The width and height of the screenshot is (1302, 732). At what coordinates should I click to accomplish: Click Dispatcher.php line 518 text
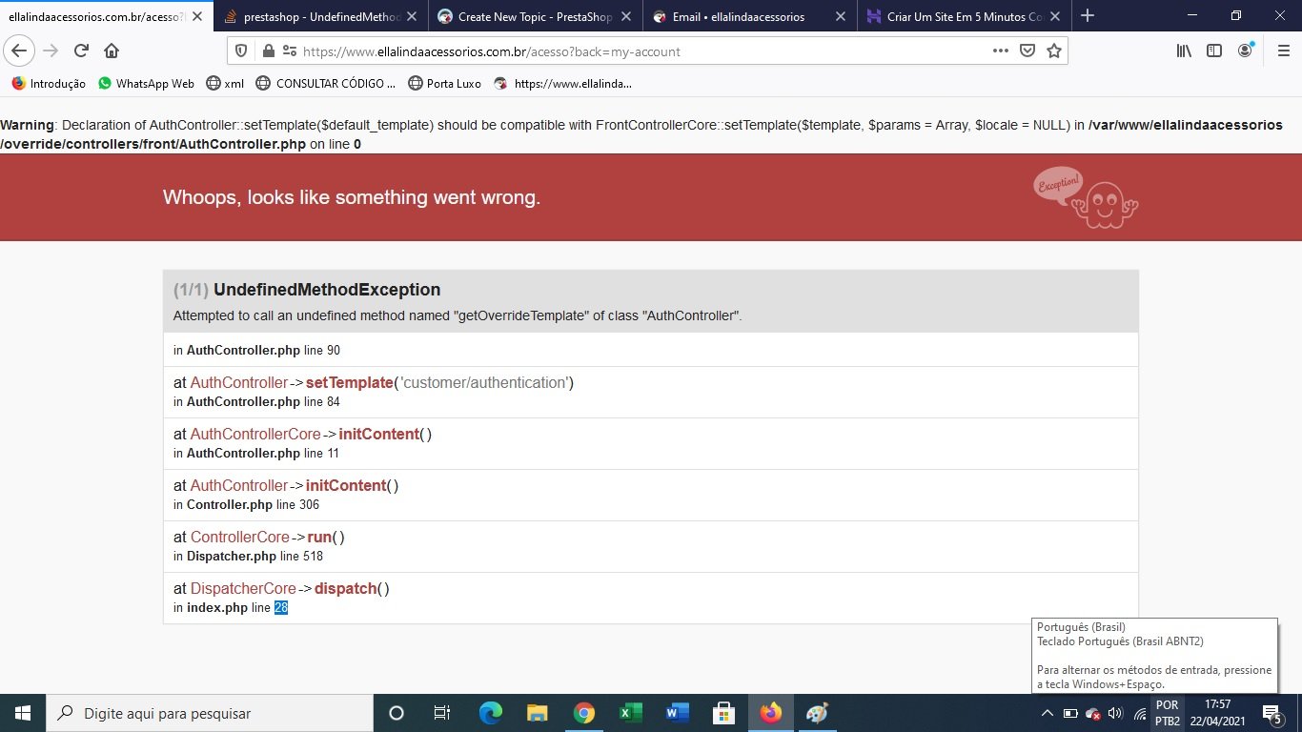(248, 557)
